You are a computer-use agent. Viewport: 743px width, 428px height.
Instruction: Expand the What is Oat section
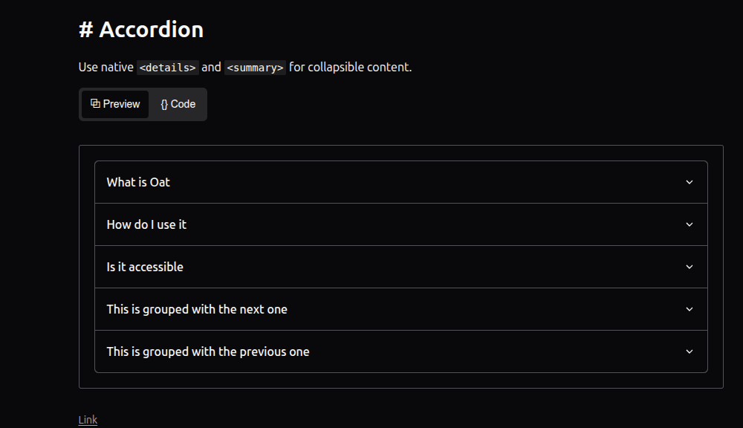click(138, 182)
